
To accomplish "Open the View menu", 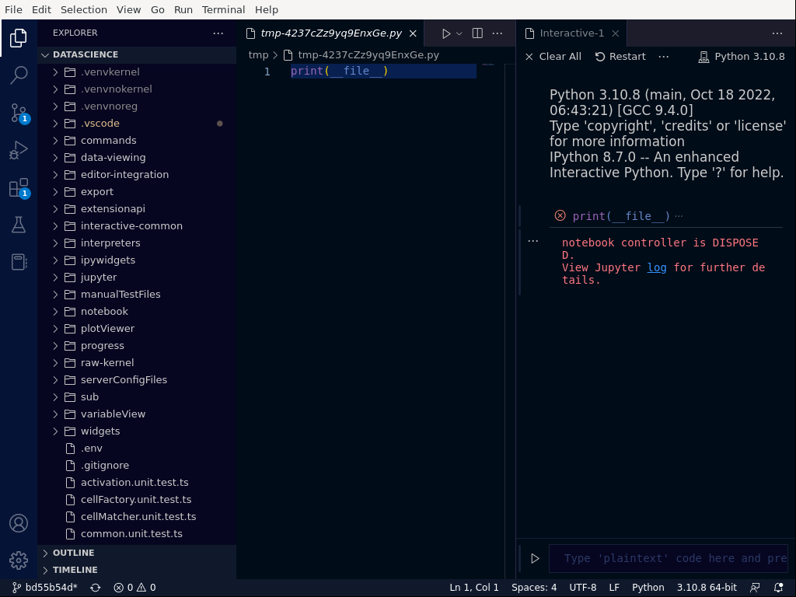I will [128, 9].
